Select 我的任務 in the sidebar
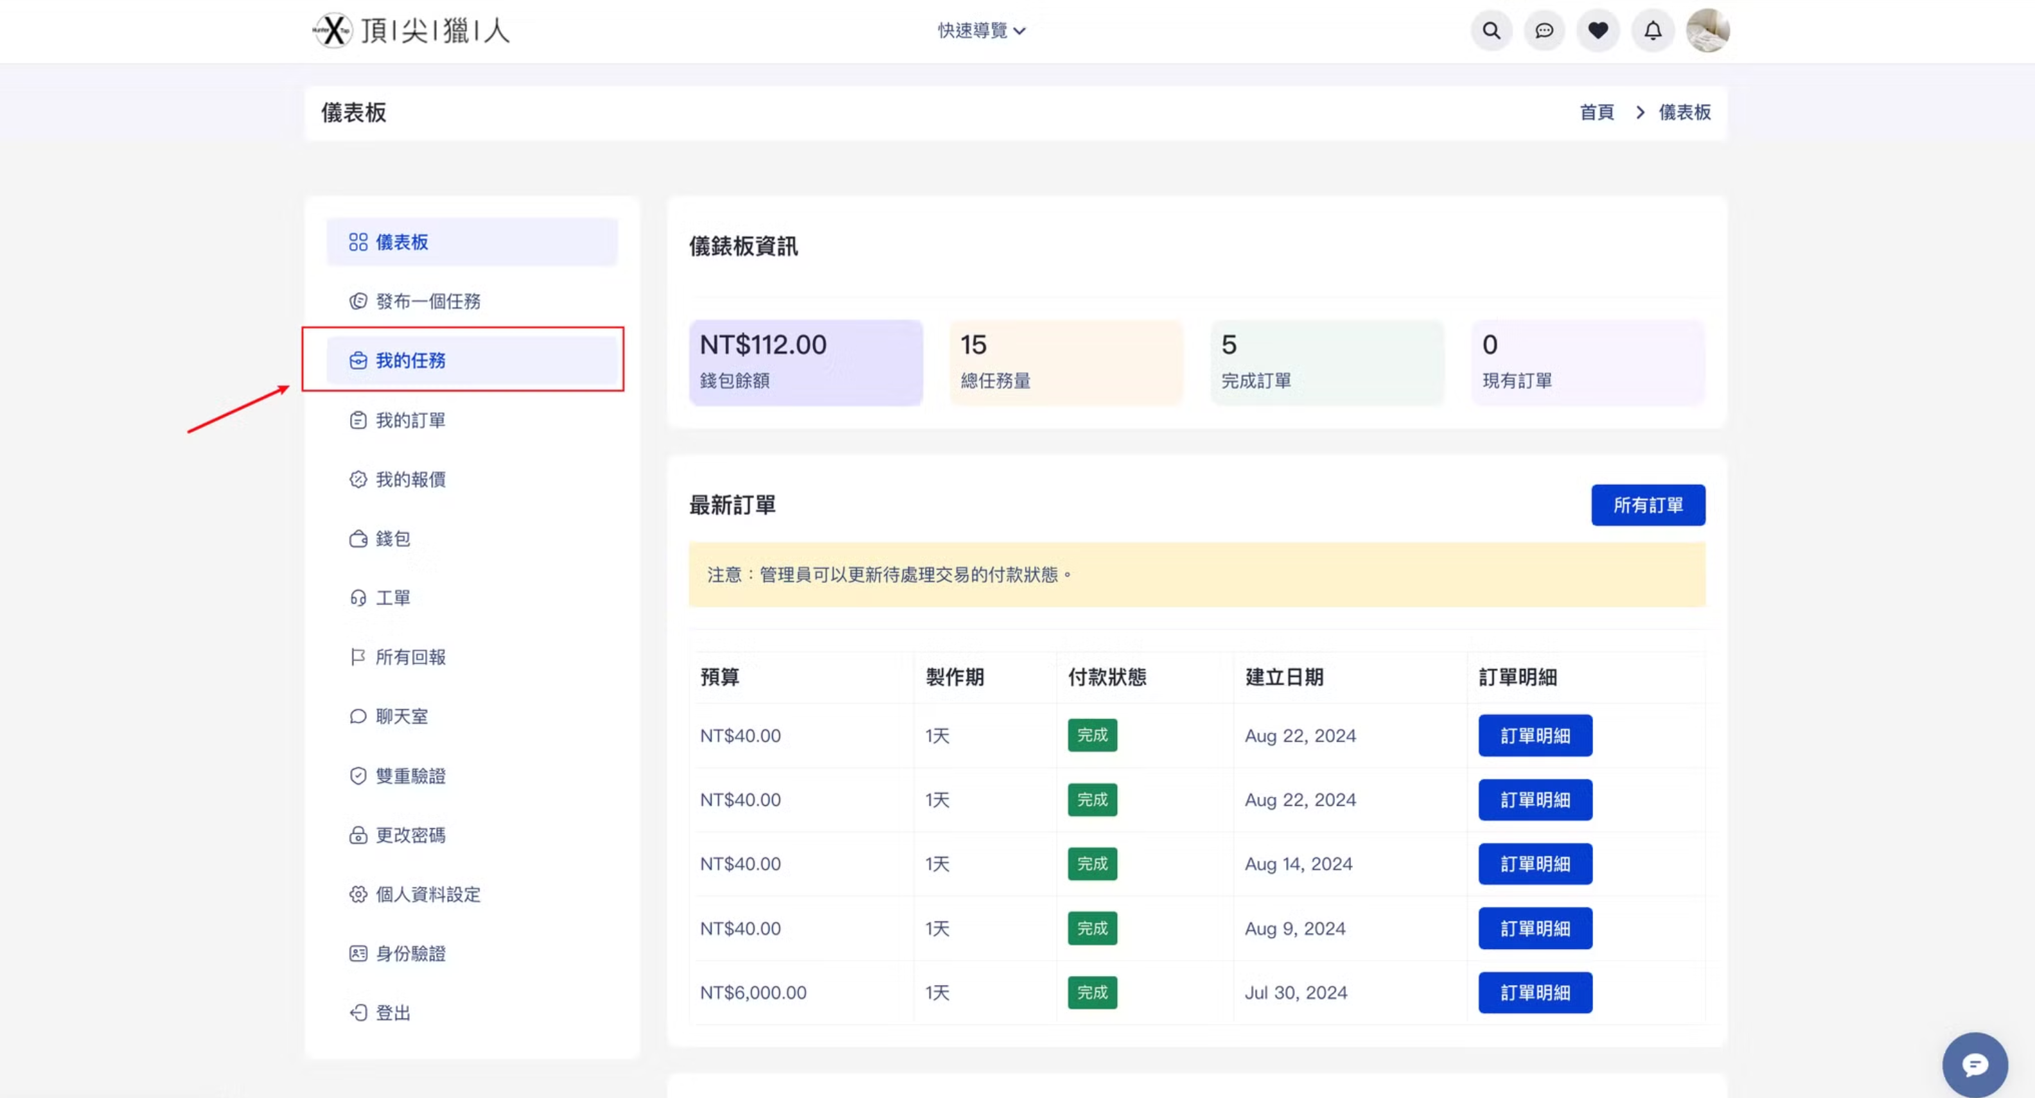This screenshot has width=2035, height=1098. click(x=471, y=360)
